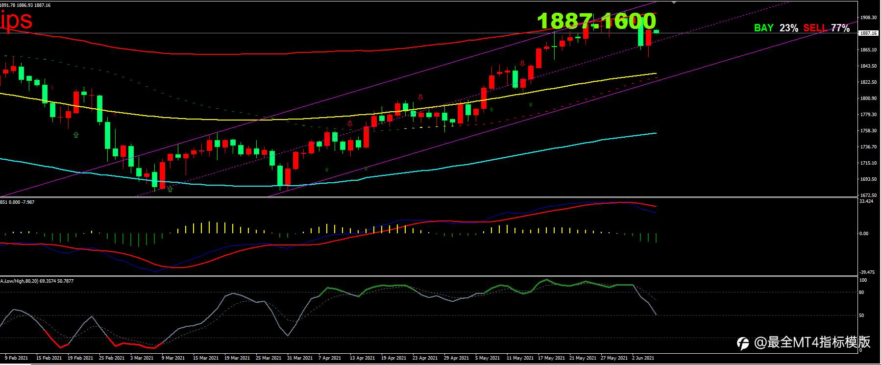Viewport: 881px width, 365px height.
Task: Click the '15 Mar 2021' date label
Action: tap(206, 358)
